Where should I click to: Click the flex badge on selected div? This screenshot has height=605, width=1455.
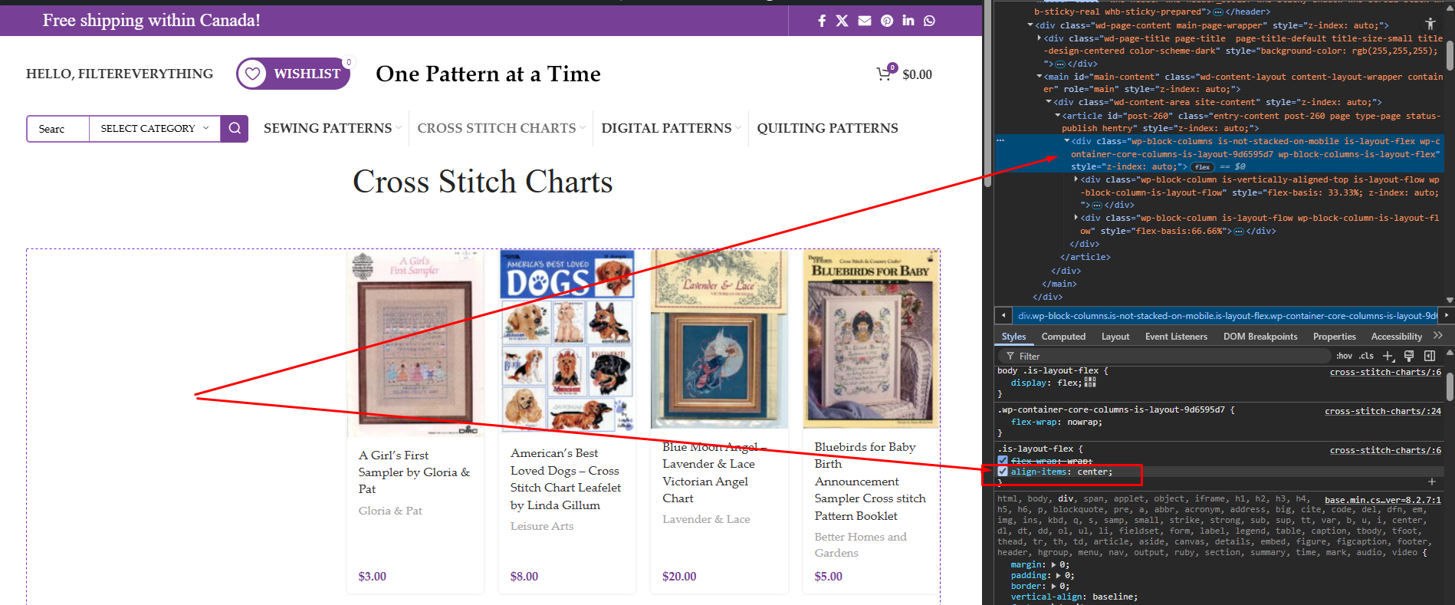[1202, 167]
